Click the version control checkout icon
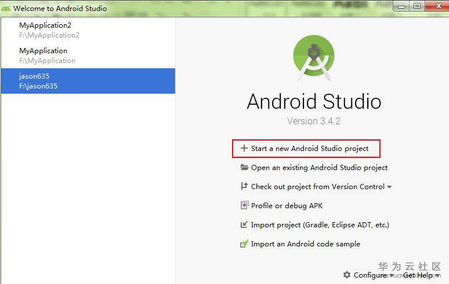 pos(244,186)
